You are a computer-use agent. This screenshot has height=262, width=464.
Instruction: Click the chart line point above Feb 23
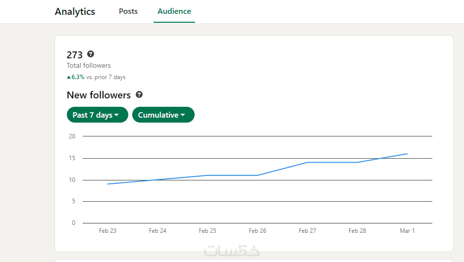(107, 184)
